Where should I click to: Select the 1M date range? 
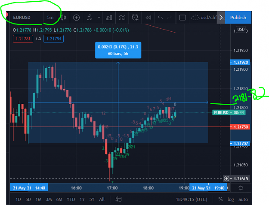(x=38, y=199)
